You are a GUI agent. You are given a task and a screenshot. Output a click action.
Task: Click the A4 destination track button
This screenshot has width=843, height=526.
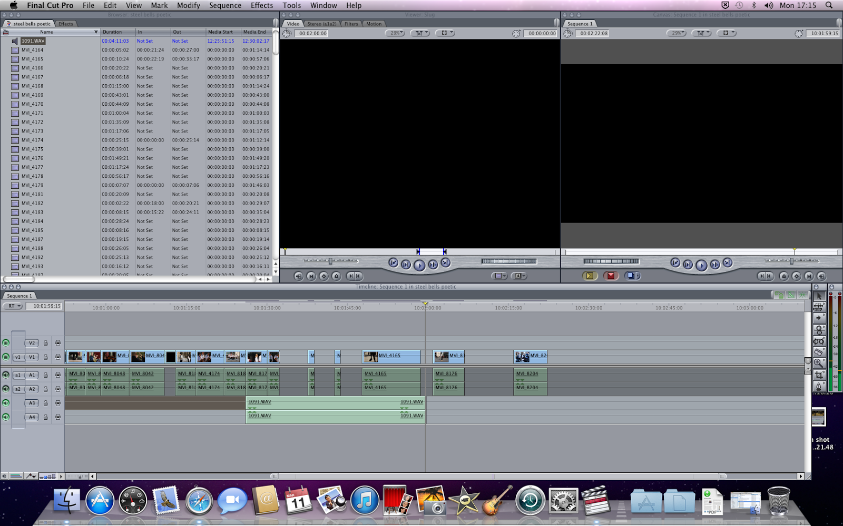click(32, 417)
